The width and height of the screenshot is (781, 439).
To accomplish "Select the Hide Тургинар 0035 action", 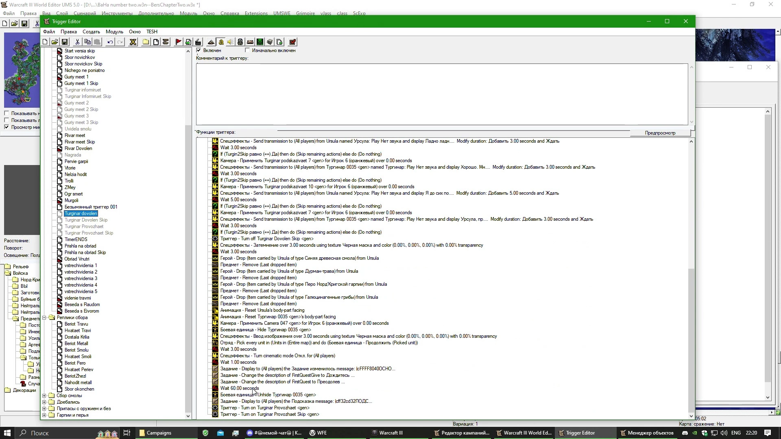I will [x=265, y=330].
